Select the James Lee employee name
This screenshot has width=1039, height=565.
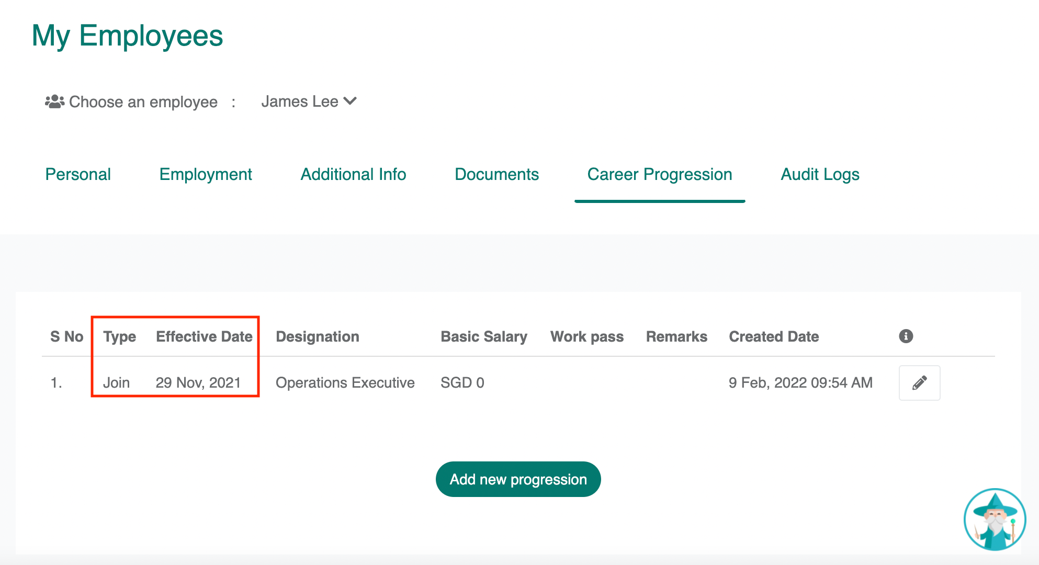tap(300, 101)
